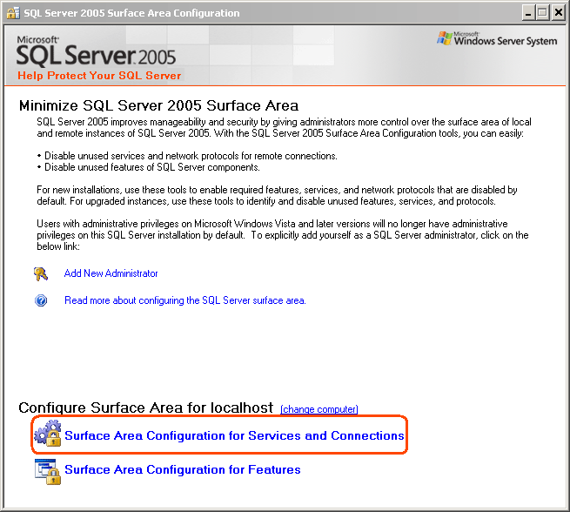Screen dimensions: 570x512
Task: Close the Surface Area Configuration window
Action: pos(558,13)
